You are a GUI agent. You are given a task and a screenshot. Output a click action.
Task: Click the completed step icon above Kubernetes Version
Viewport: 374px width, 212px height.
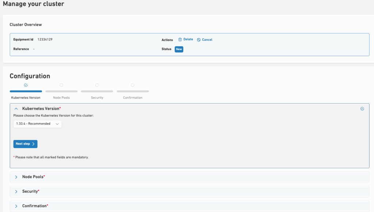pos(26,85)
